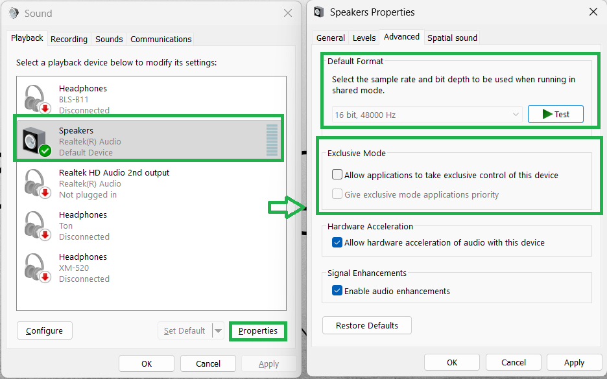Select the 'XM-520' headphones text

coord(73,268)
